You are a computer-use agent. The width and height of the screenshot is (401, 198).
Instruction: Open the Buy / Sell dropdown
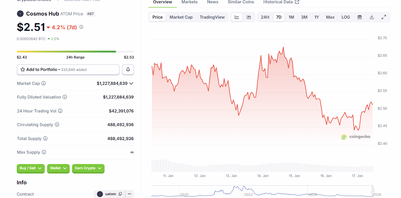(31, 168)
